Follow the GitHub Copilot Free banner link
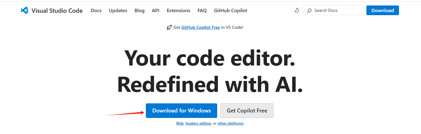Image resolution: width=421 pixels, height=134 pixels. pyautogui.click(x=200, y=27)
